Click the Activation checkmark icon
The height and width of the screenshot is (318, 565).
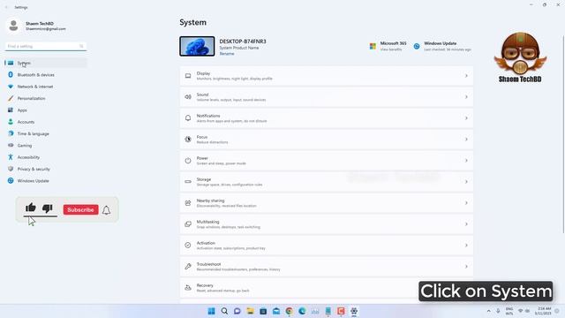click(x=188, y=246)
